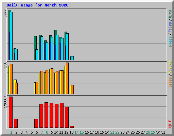Click the cyan pages bar for day 10
174x136 pixels.
tap(57, 47)
